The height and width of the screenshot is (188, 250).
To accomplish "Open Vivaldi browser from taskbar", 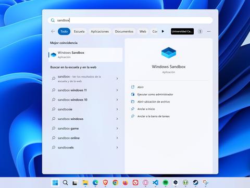I will (x=135, y=183).
